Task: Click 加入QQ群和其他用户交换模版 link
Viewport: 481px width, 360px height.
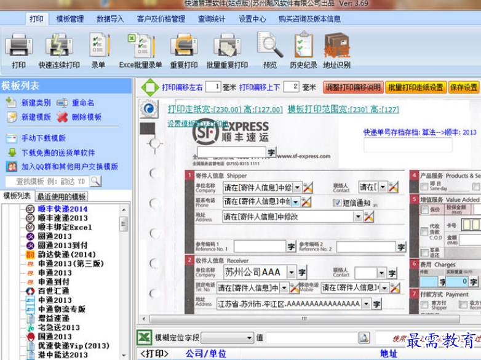Action: pyautogui.click(x=70, y=167)
